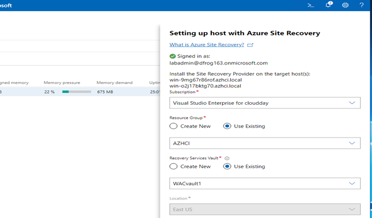Click the Recovery Services Vault info icon
Viewport: 372px width, 218px height.
pyautogui.click(x=227, y=158)
